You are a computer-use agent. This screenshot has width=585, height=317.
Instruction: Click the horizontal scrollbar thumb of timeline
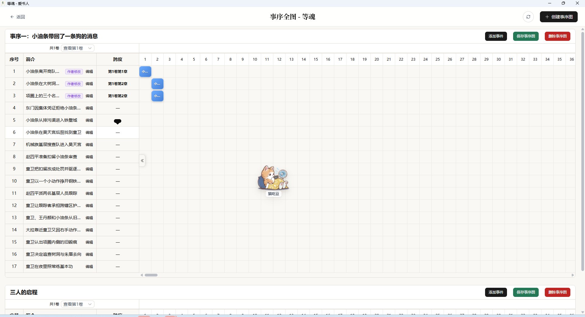pos(151,275)
